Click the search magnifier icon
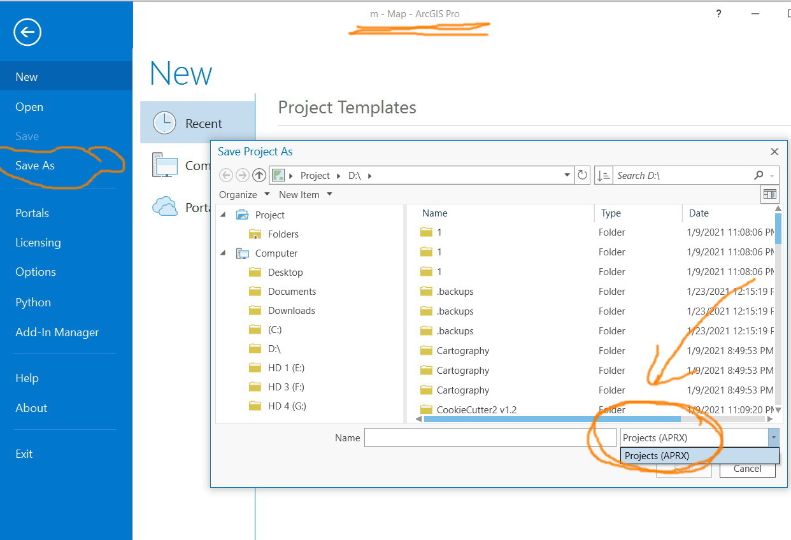The image size is (791, 540). (759, 175)
